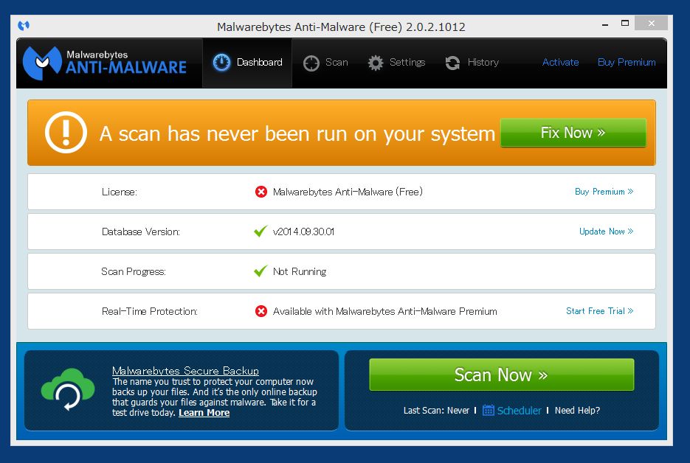This screenshot has width=690, height=463.
Task: Close the Malwarebytes Anti-Malware window
Action: point(652,24)
